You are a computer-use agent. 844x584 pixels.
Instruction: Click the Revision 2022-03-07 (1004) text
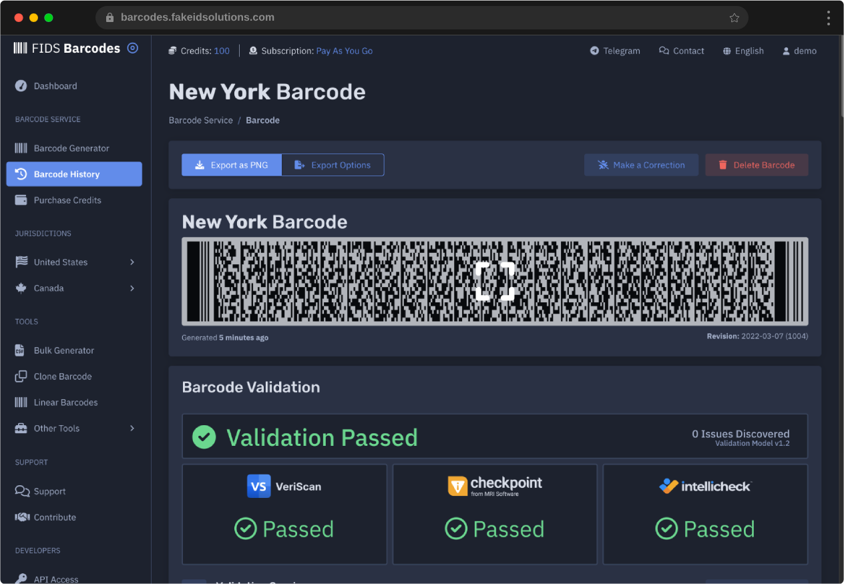pos(757,336)
